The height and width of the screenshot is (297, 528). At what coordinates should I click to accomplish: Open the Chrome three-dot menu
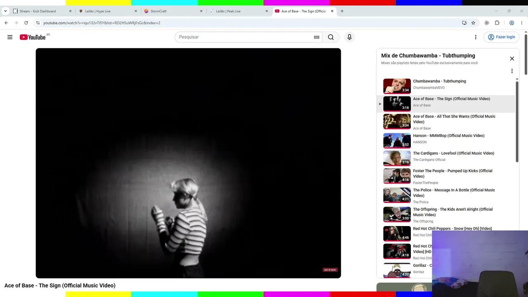pos(522,23)
